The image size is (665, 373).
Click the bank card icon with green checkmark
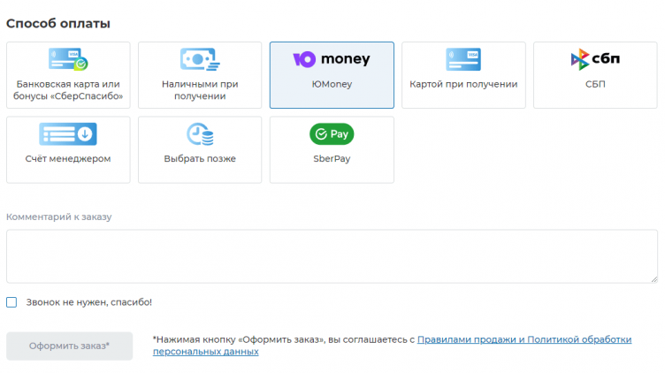tap(67, 60)
